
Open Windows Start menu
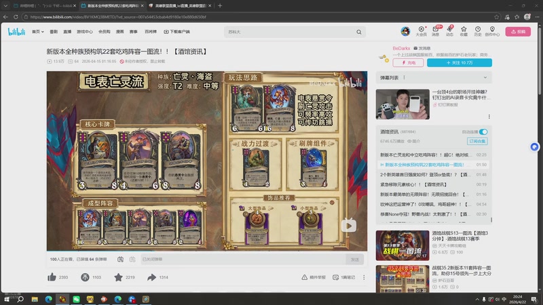point(7,299)
